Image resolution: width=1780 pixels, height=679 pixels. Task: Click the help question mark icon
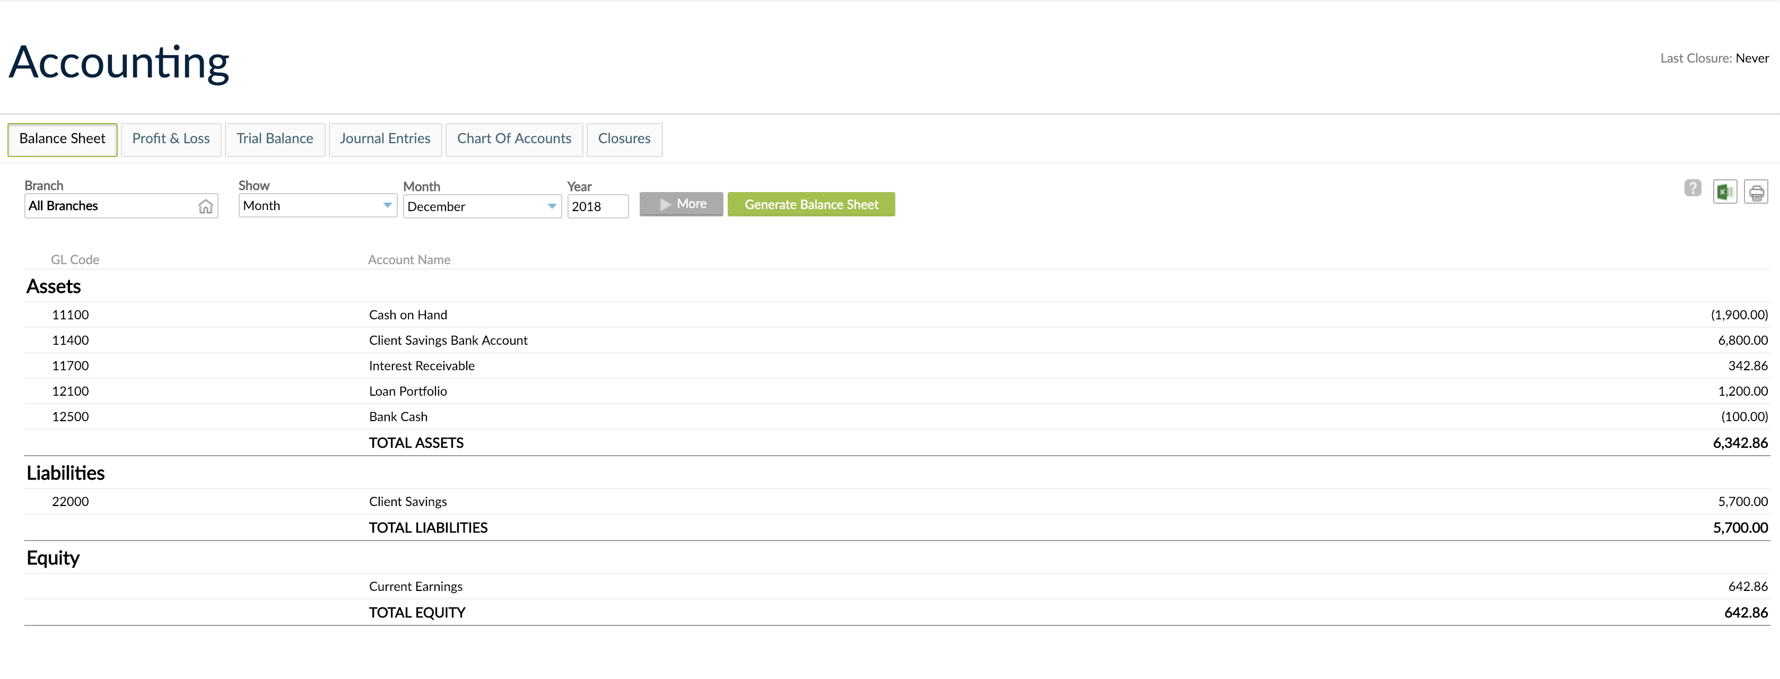(x=1692, y=188)
